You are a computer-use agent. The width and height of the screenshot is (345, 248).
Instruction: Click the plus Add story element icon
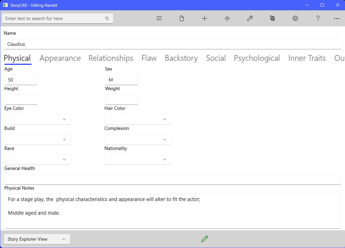[x=205, y=18]
